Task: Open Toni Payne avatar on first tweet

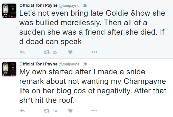Action: click(x=9, y=11)
